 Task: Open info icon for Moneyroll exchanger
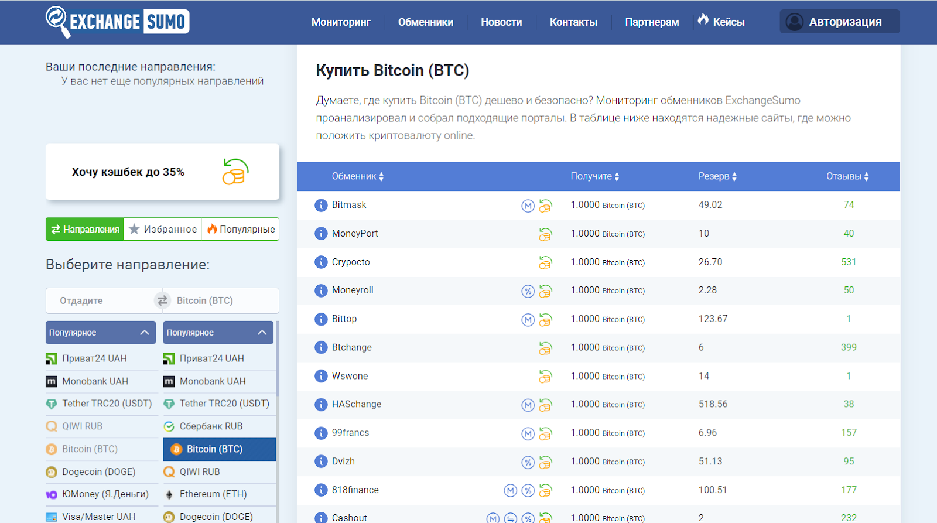pyautogui.click(x=321, y=290)
